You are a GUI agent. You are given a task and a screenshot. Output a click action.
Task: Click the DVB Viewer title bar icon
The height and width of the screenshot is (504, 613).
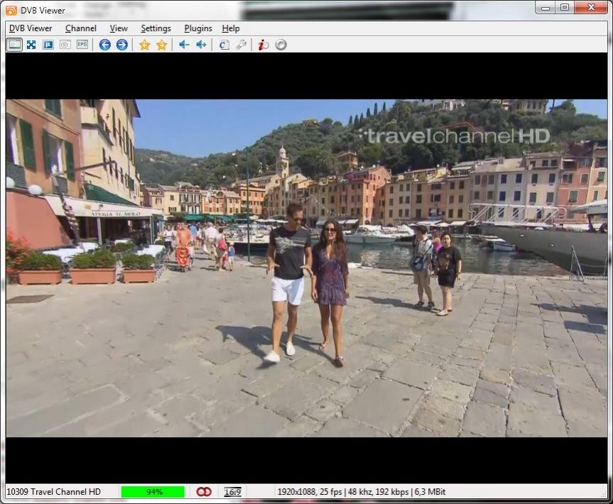[x=12, y=10]
